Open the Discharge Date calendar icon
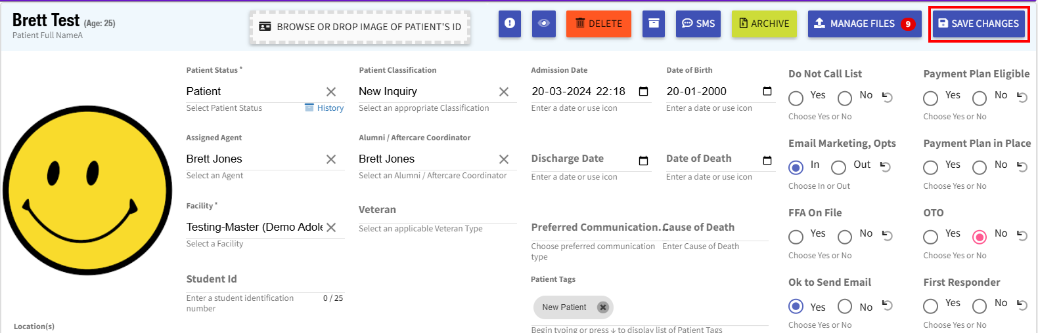 [x=643, y=160]
